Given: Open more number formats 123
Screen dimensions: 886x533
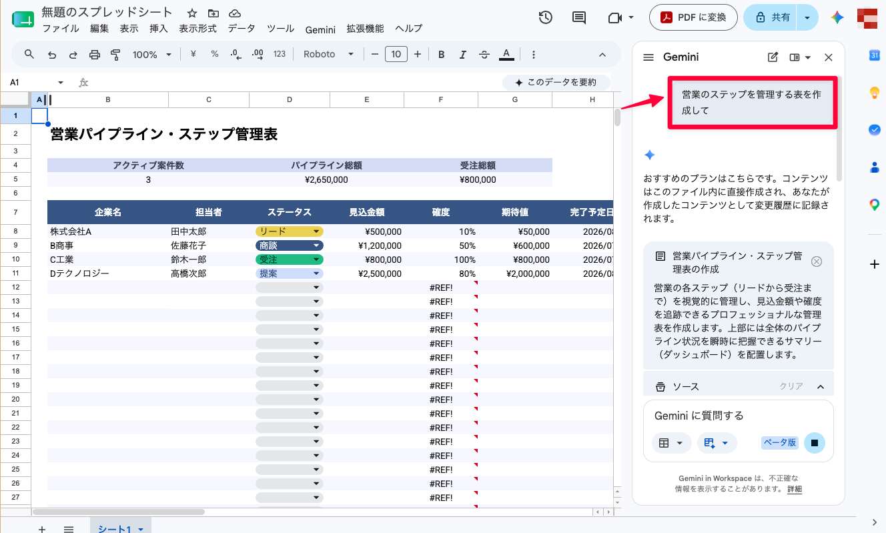Looking at the screenshot, I should [280, 55].
